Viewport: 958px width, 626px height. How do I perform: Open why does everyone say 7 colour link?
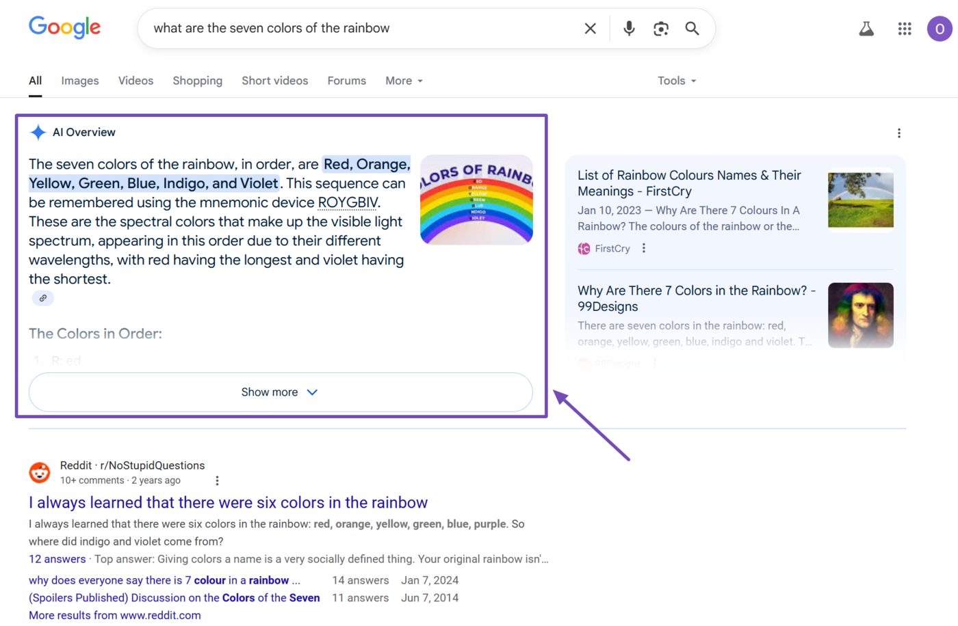(x=164, y=580)
